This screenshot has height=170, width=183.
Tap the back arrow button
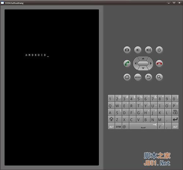point(149,77)
